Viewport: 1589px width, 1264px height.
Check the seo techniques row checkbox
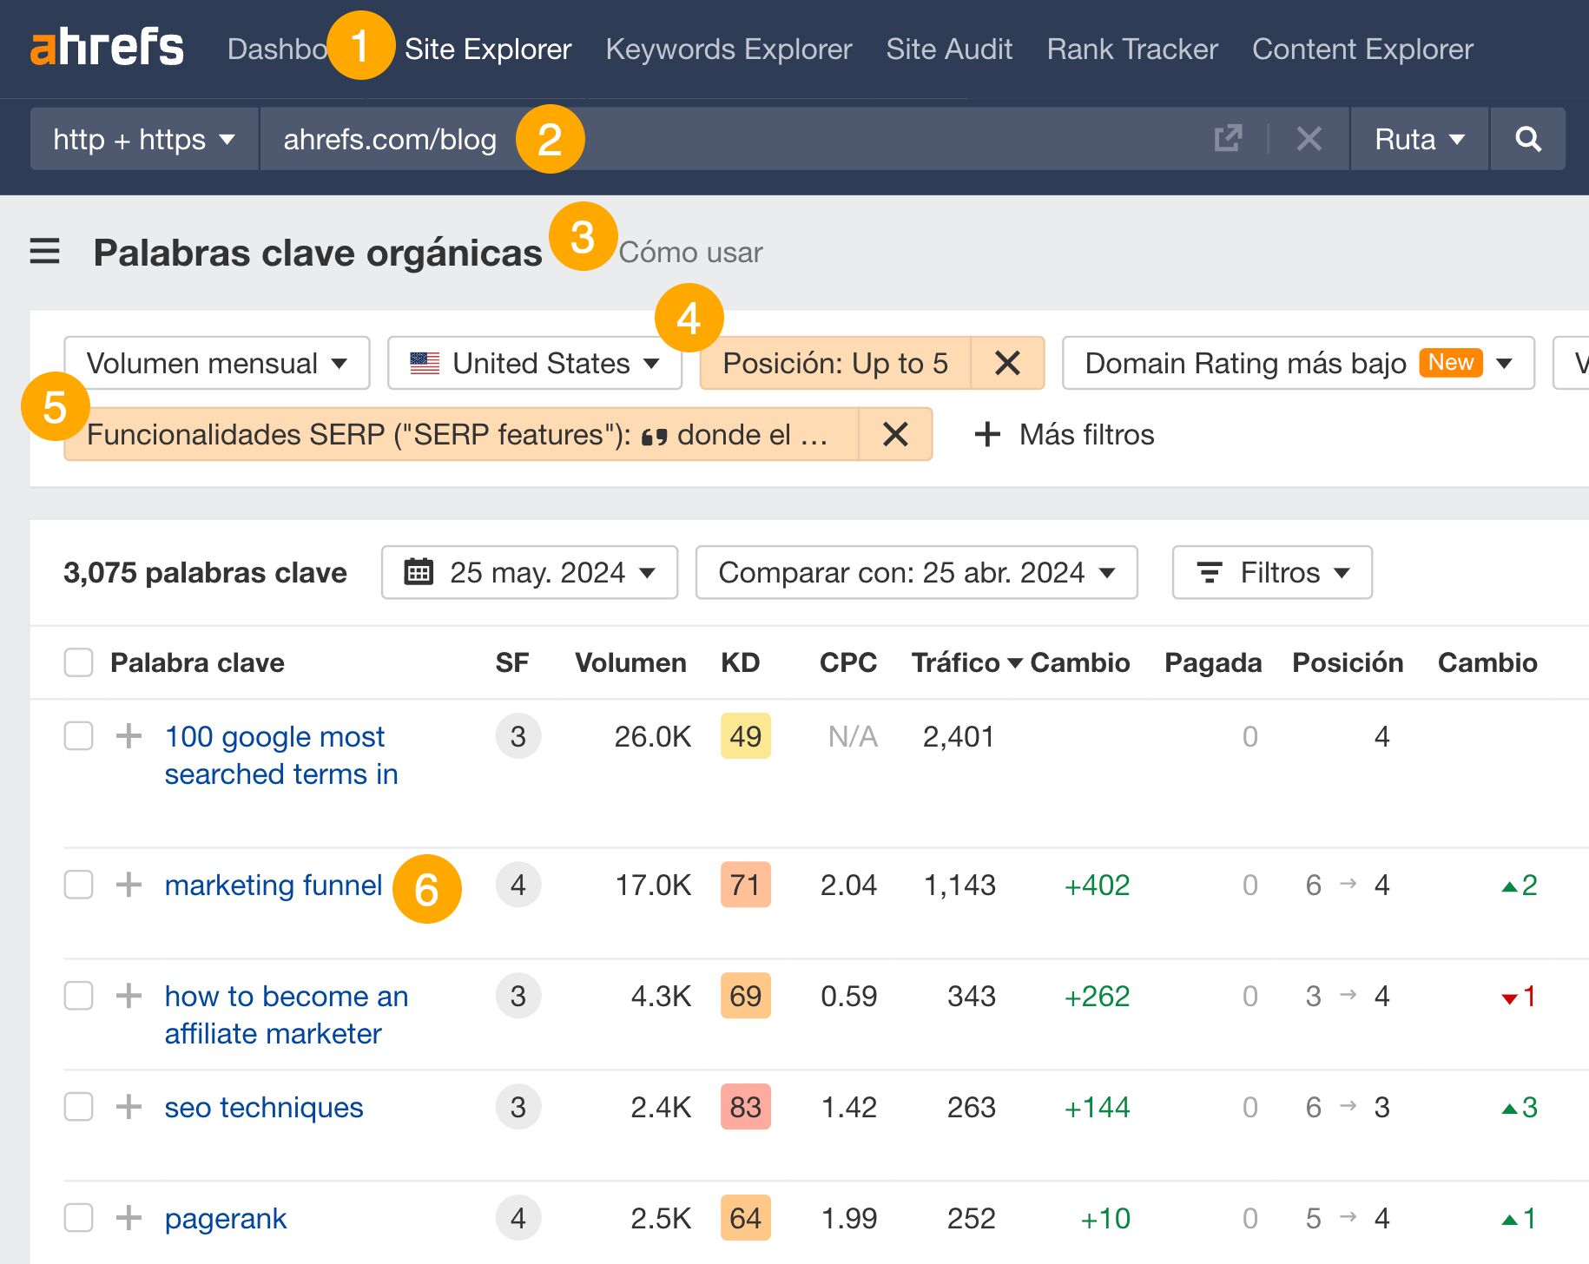point(78,1107)
